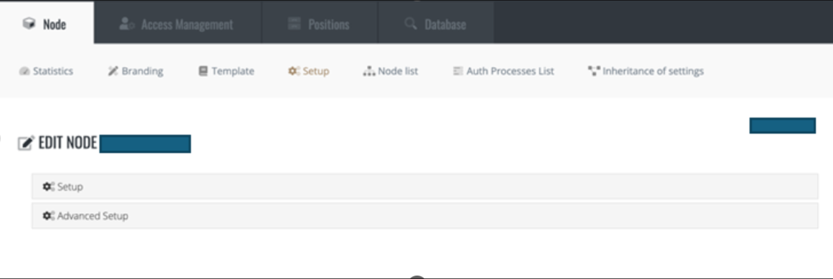833x279 pixels.
Task: Click the EDIT NODE heading text
Action: pos(68,142)
